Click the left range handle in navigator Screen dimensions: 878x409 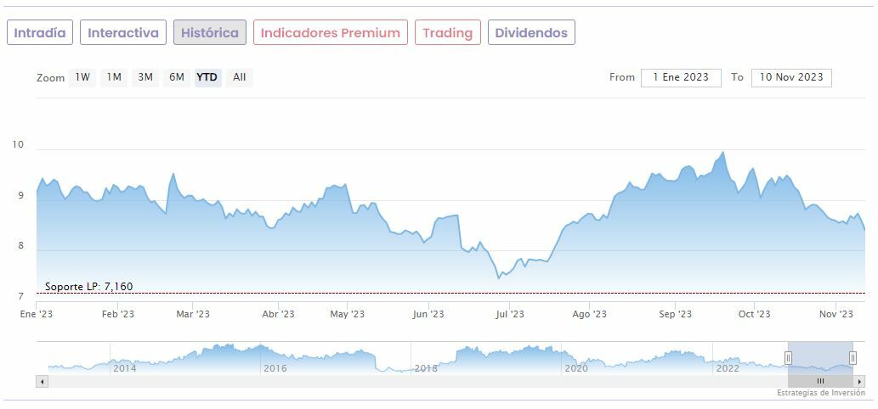pyautogui.click(x=788, y=358)
